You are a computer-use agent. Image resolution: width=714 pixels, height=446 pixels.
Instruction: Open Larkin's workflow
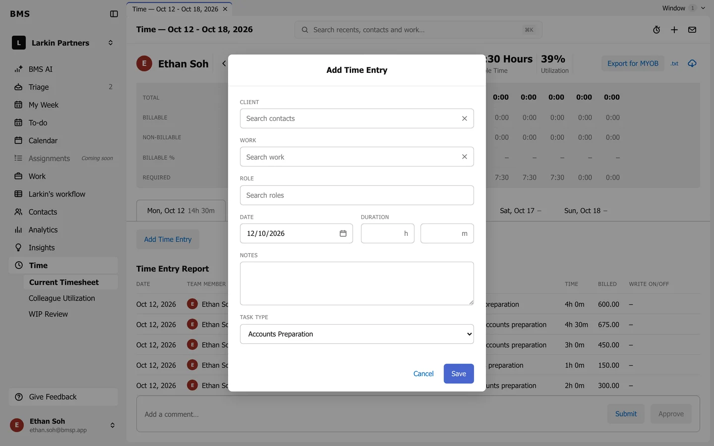[x=63, y=194]
